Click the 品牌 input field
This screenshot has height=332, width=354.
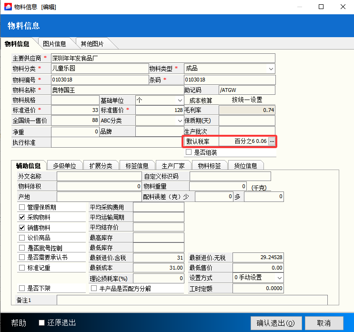(160, 131)
